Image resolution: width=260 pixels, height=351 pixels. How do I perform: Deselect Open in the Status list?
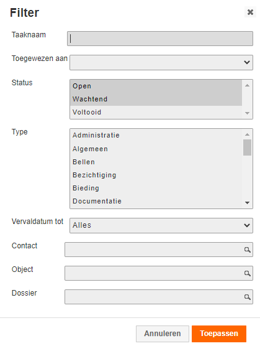(x=156, y=86)
